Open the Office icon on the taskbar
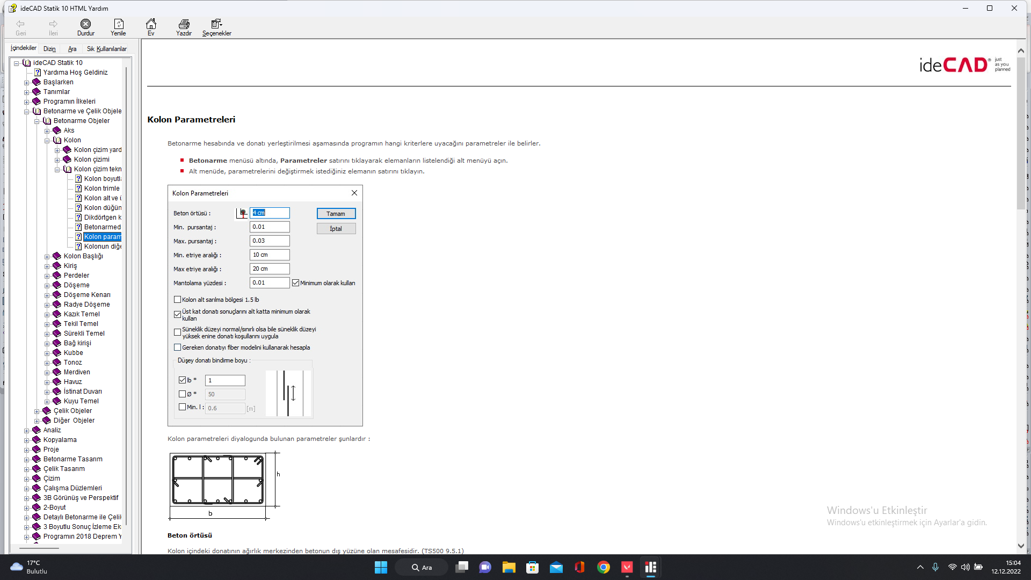Viewport: 1031px width, 580px height. tap(579, 567)
